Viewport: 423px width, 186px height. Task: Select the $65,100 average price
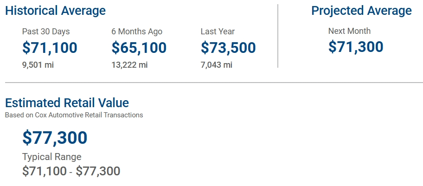click(139, 48)
